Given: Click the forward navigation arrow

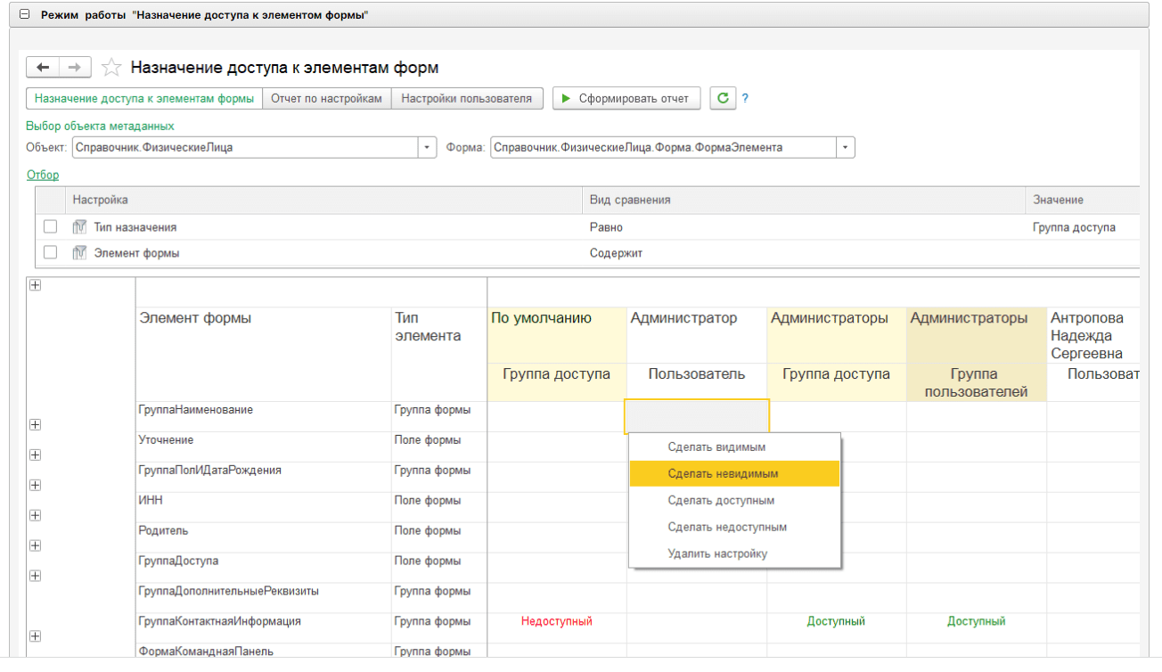Looking at the screenshot, I should (75, 68).
